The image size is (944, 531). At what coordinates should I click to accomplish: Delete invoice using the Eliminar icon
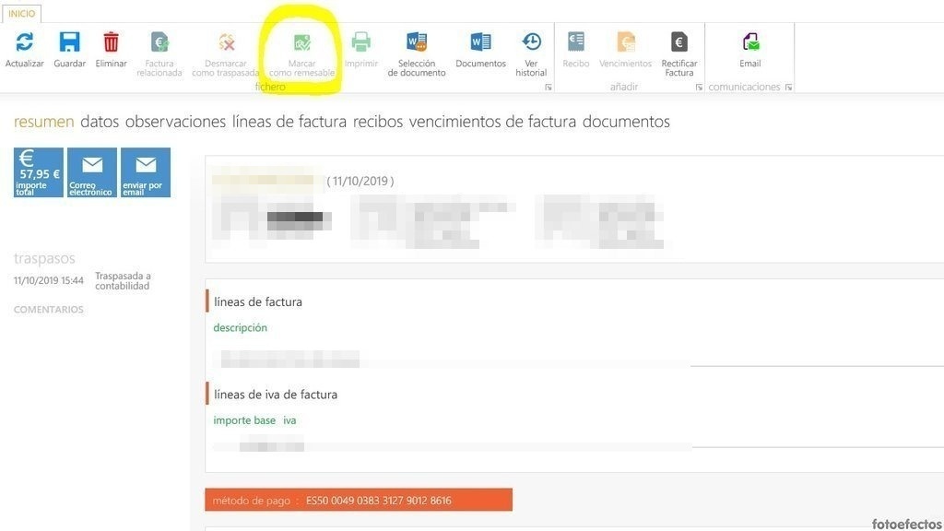(x=111, y=42)
